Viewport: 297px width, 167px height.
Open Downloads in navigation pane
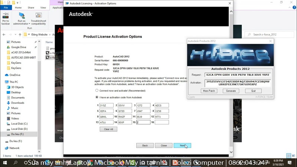(17, 103)
